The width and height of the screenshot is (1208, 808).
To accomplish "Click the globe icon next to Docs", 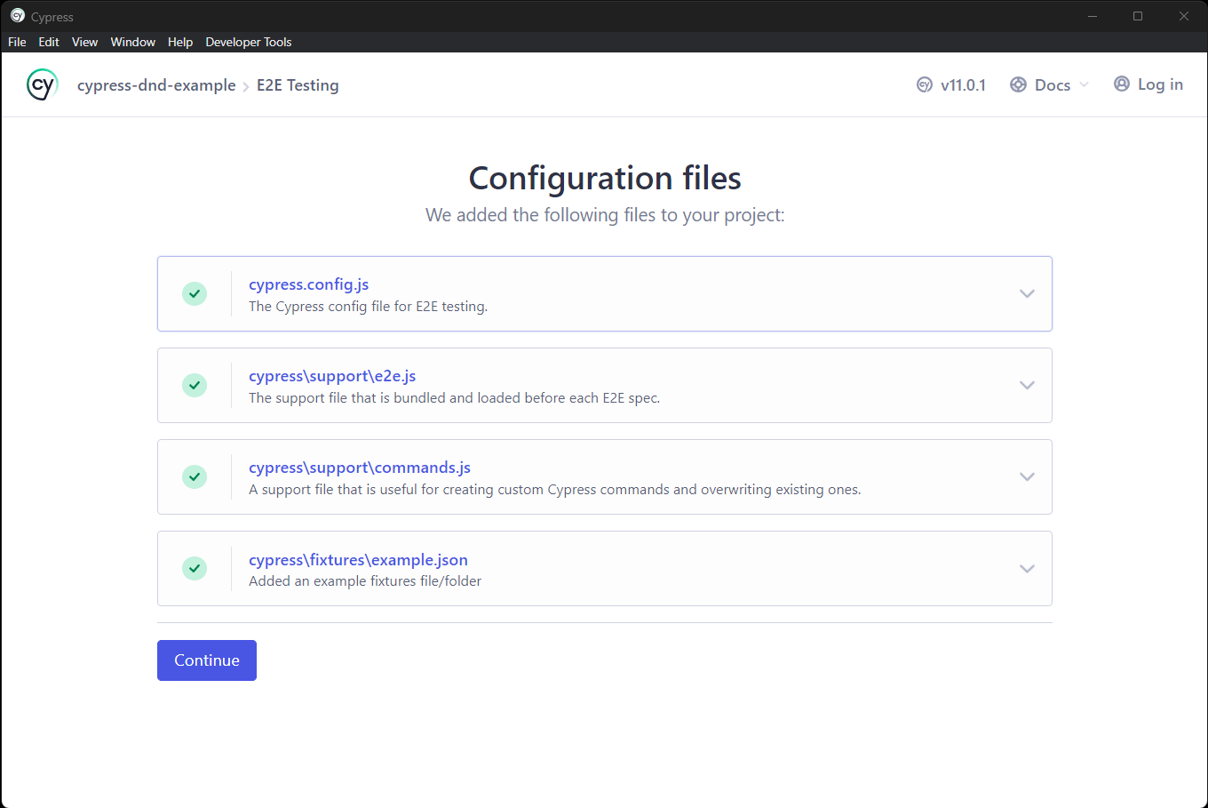I will coord(1018,84).
